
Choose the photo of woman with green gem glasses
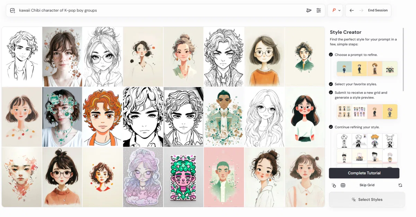coord(62,117)
